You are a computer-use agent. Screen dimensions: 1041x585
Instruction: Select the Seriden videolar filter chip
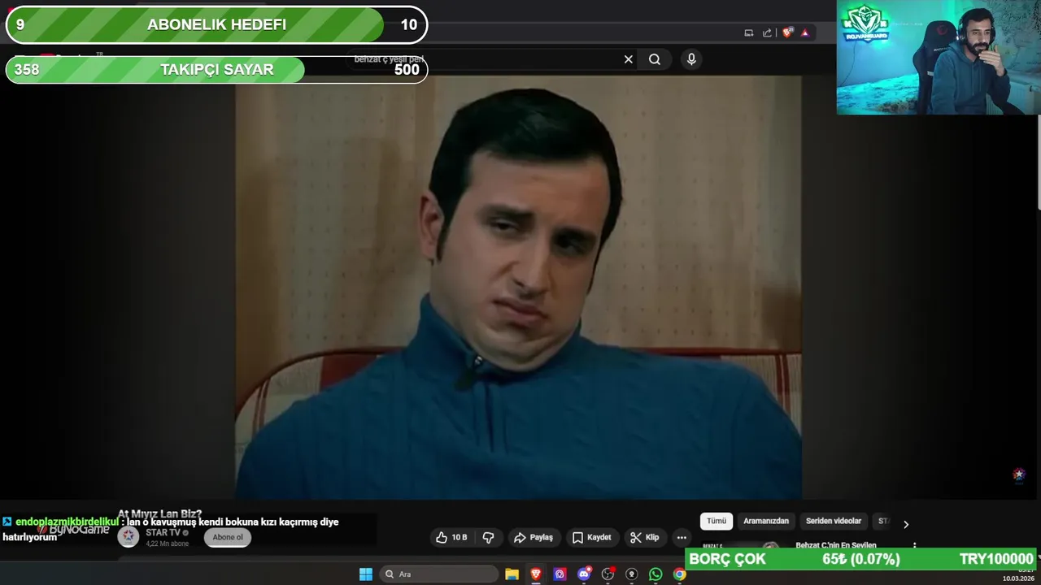[834, 521]
